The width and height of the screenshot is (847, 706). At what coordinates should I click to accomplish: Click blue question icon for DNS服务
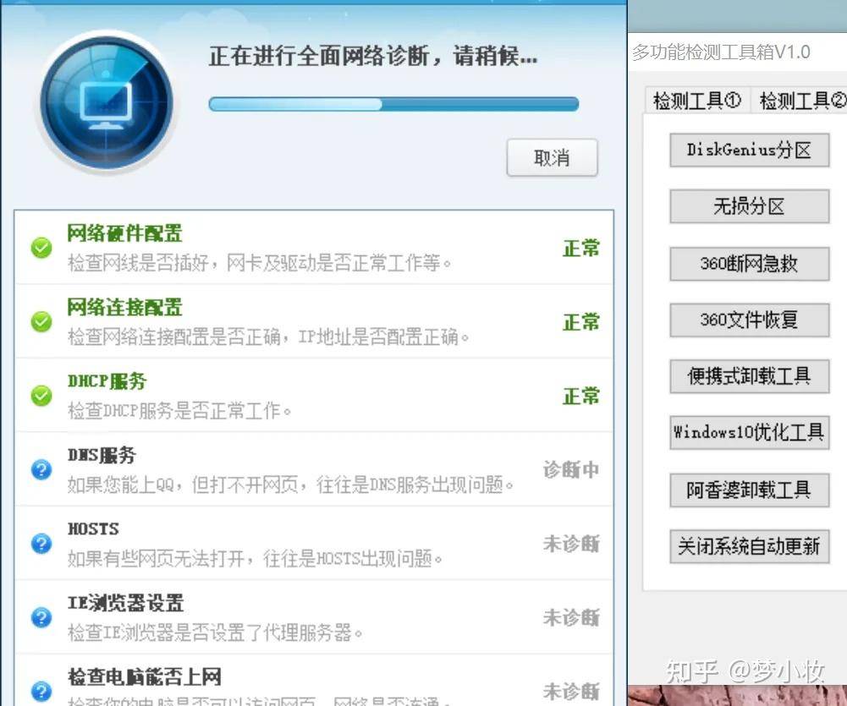tap(41, 469)
